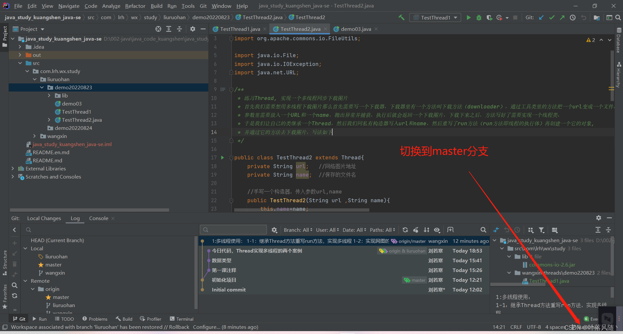The height and width of the screenshot is (334, 623).
Task: Commit changes with the green checkmark
Action: tap(552, 18)
